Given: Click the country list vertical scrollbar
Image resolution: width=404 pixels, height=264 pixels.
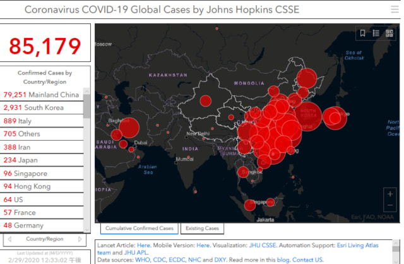Looking at the screenshot, I should tap(88, 107).
